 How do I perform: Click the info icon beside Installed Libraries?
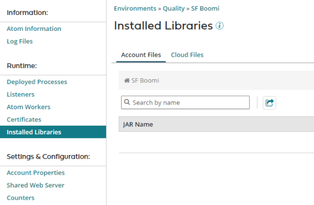tap(219, 26)
